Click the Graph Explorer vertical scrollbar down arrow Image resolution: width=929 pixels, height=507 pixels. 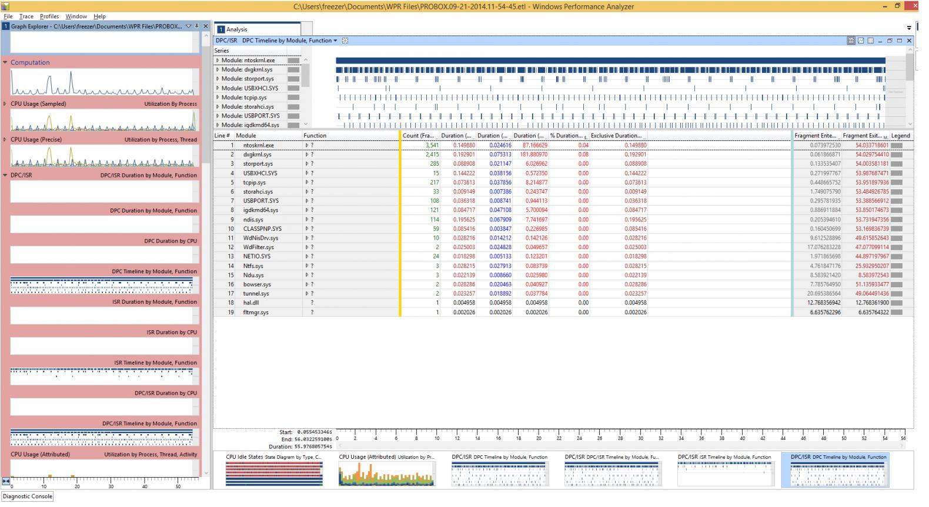point(206,473)
